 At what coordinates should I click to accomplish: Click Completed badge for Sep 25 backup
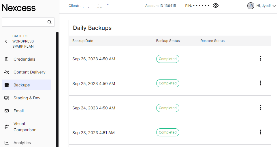pyautogui.click(x=168, y=83)
